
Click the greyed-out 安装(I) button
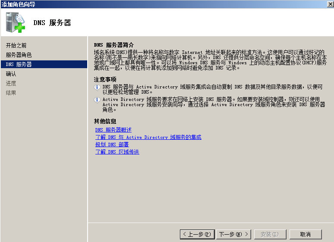pos(270,234)
